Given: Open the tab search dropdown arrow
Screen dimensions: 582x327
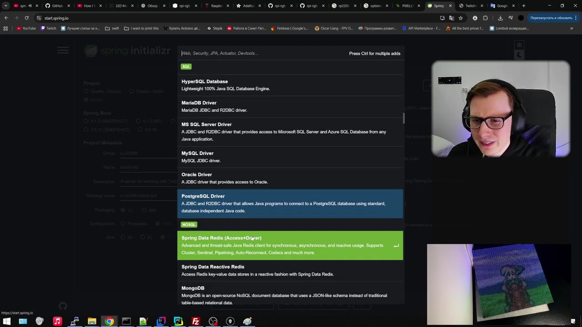Looking at the screenshot, I should [x=5, y=6].
